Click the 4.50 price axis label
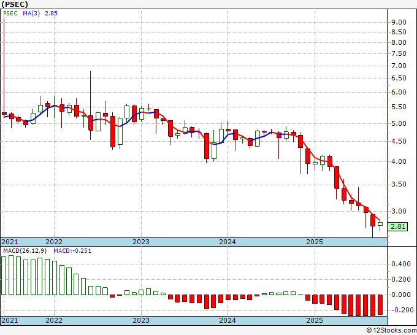 coord(399,142)
